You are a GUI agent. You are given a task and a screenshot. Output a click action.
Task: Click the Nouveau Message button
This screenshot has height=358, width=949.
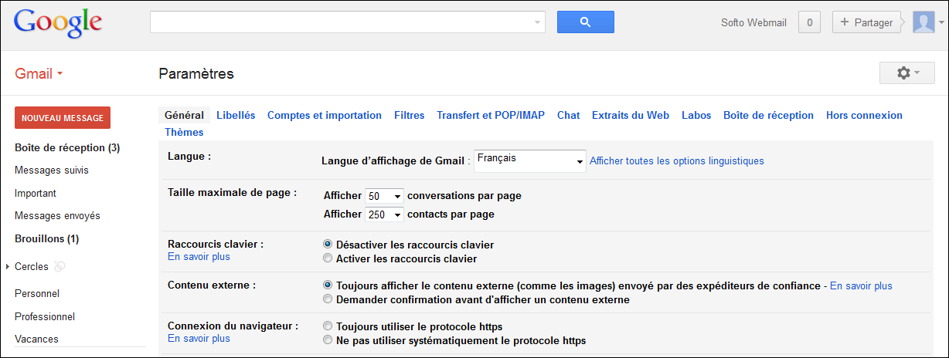click(63, 118)
